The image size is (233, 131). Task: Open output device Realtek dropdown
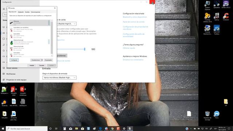[67, 24]
